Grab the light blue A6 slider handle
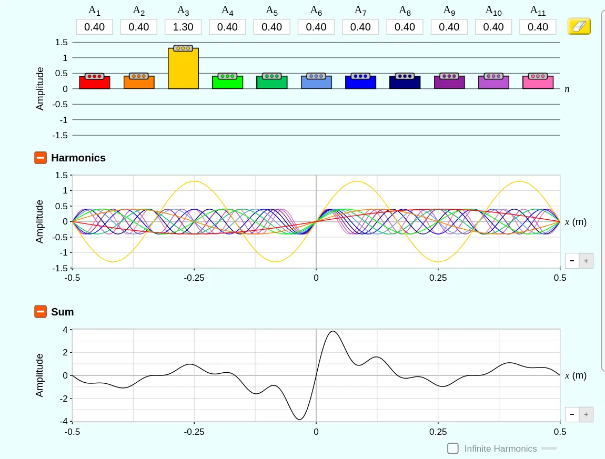The image size is (605, 459). tap(316, 76)
